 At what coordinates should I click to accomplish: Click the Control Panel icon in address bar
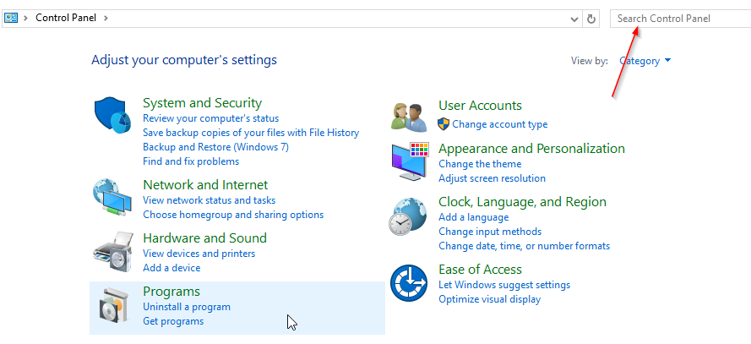click(x=10, y=19)
